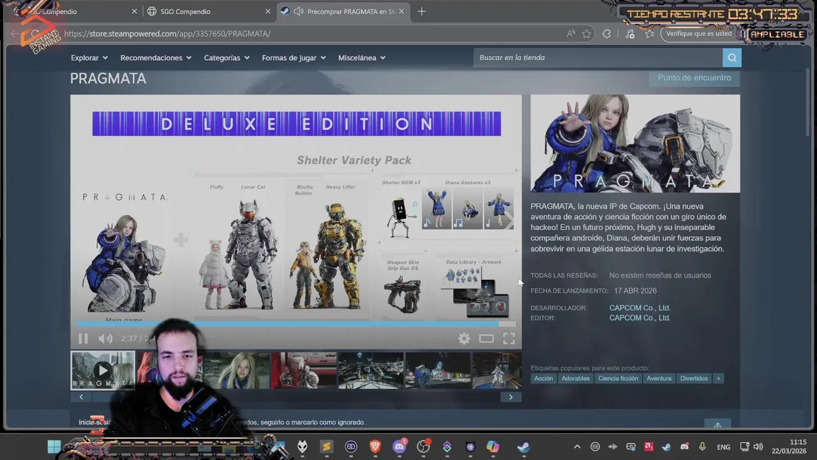Image resolution: width=817 pixels, height=460 pixels.
Task: Expand the Explorar dropdown menu
Action: (89, 57)
